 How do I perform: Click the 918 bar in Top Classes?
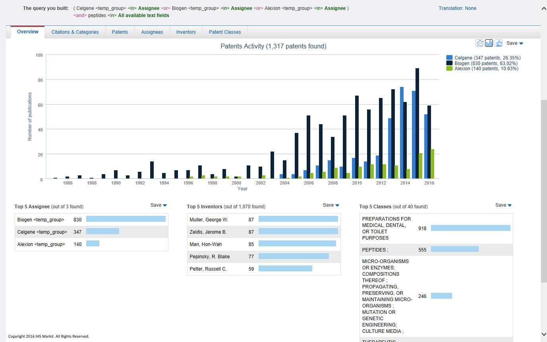471,228
